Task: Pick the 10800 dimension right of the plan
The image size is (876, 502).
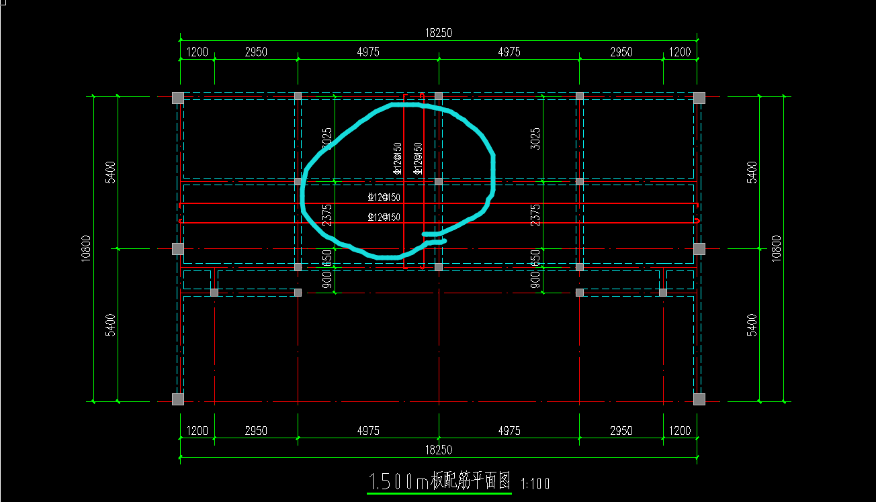Action: click(777, 249)
